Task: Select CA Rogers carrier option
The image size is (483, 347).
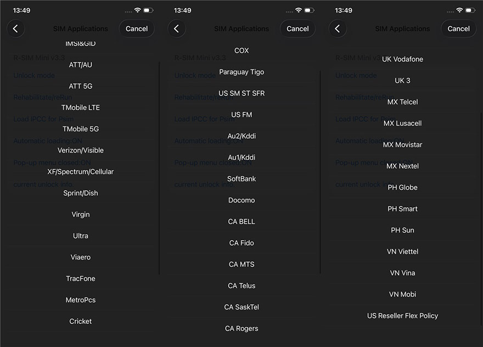Action: pyautogui.click(x=241, y=329)
